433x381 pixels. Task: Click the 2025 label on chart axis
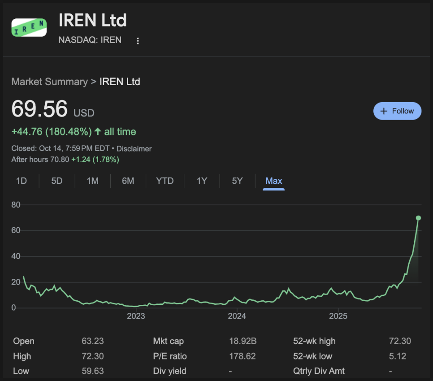tap(338, 316)
